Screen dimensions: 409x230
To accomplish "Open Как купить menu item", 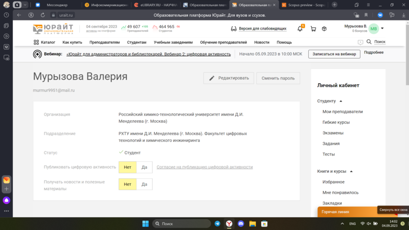I will point(72,42).
